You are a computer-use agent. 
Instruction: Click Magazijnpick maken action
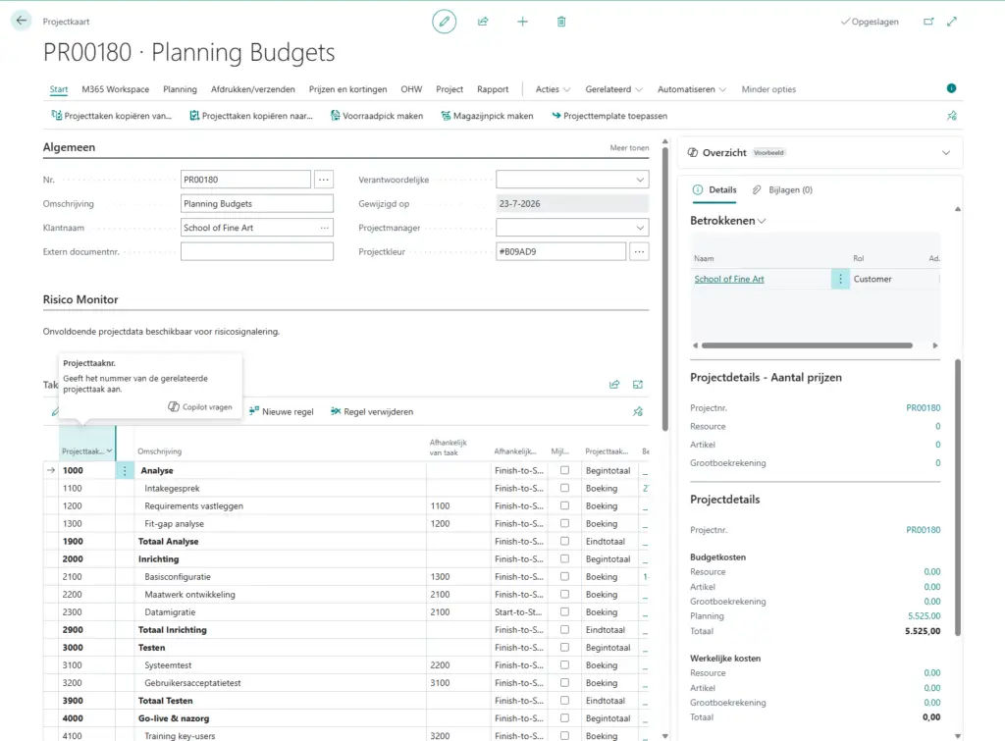pyautogui.click(x=487, y=116)
